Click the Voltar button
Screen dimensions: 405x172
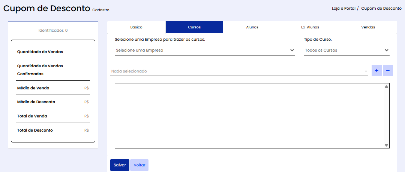[139, 165]
